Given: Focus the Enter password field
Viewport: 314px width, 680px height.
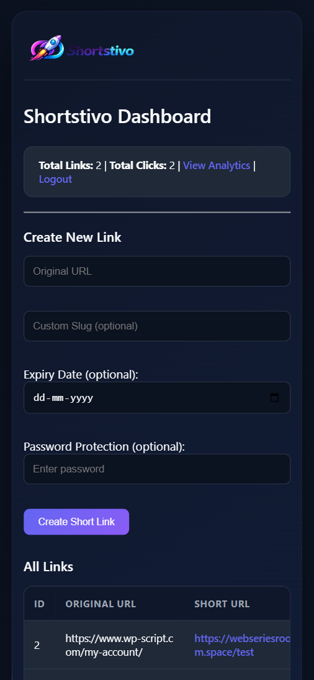Looking at the screenshot, I should pyautogui.click(x=157, y=469).
